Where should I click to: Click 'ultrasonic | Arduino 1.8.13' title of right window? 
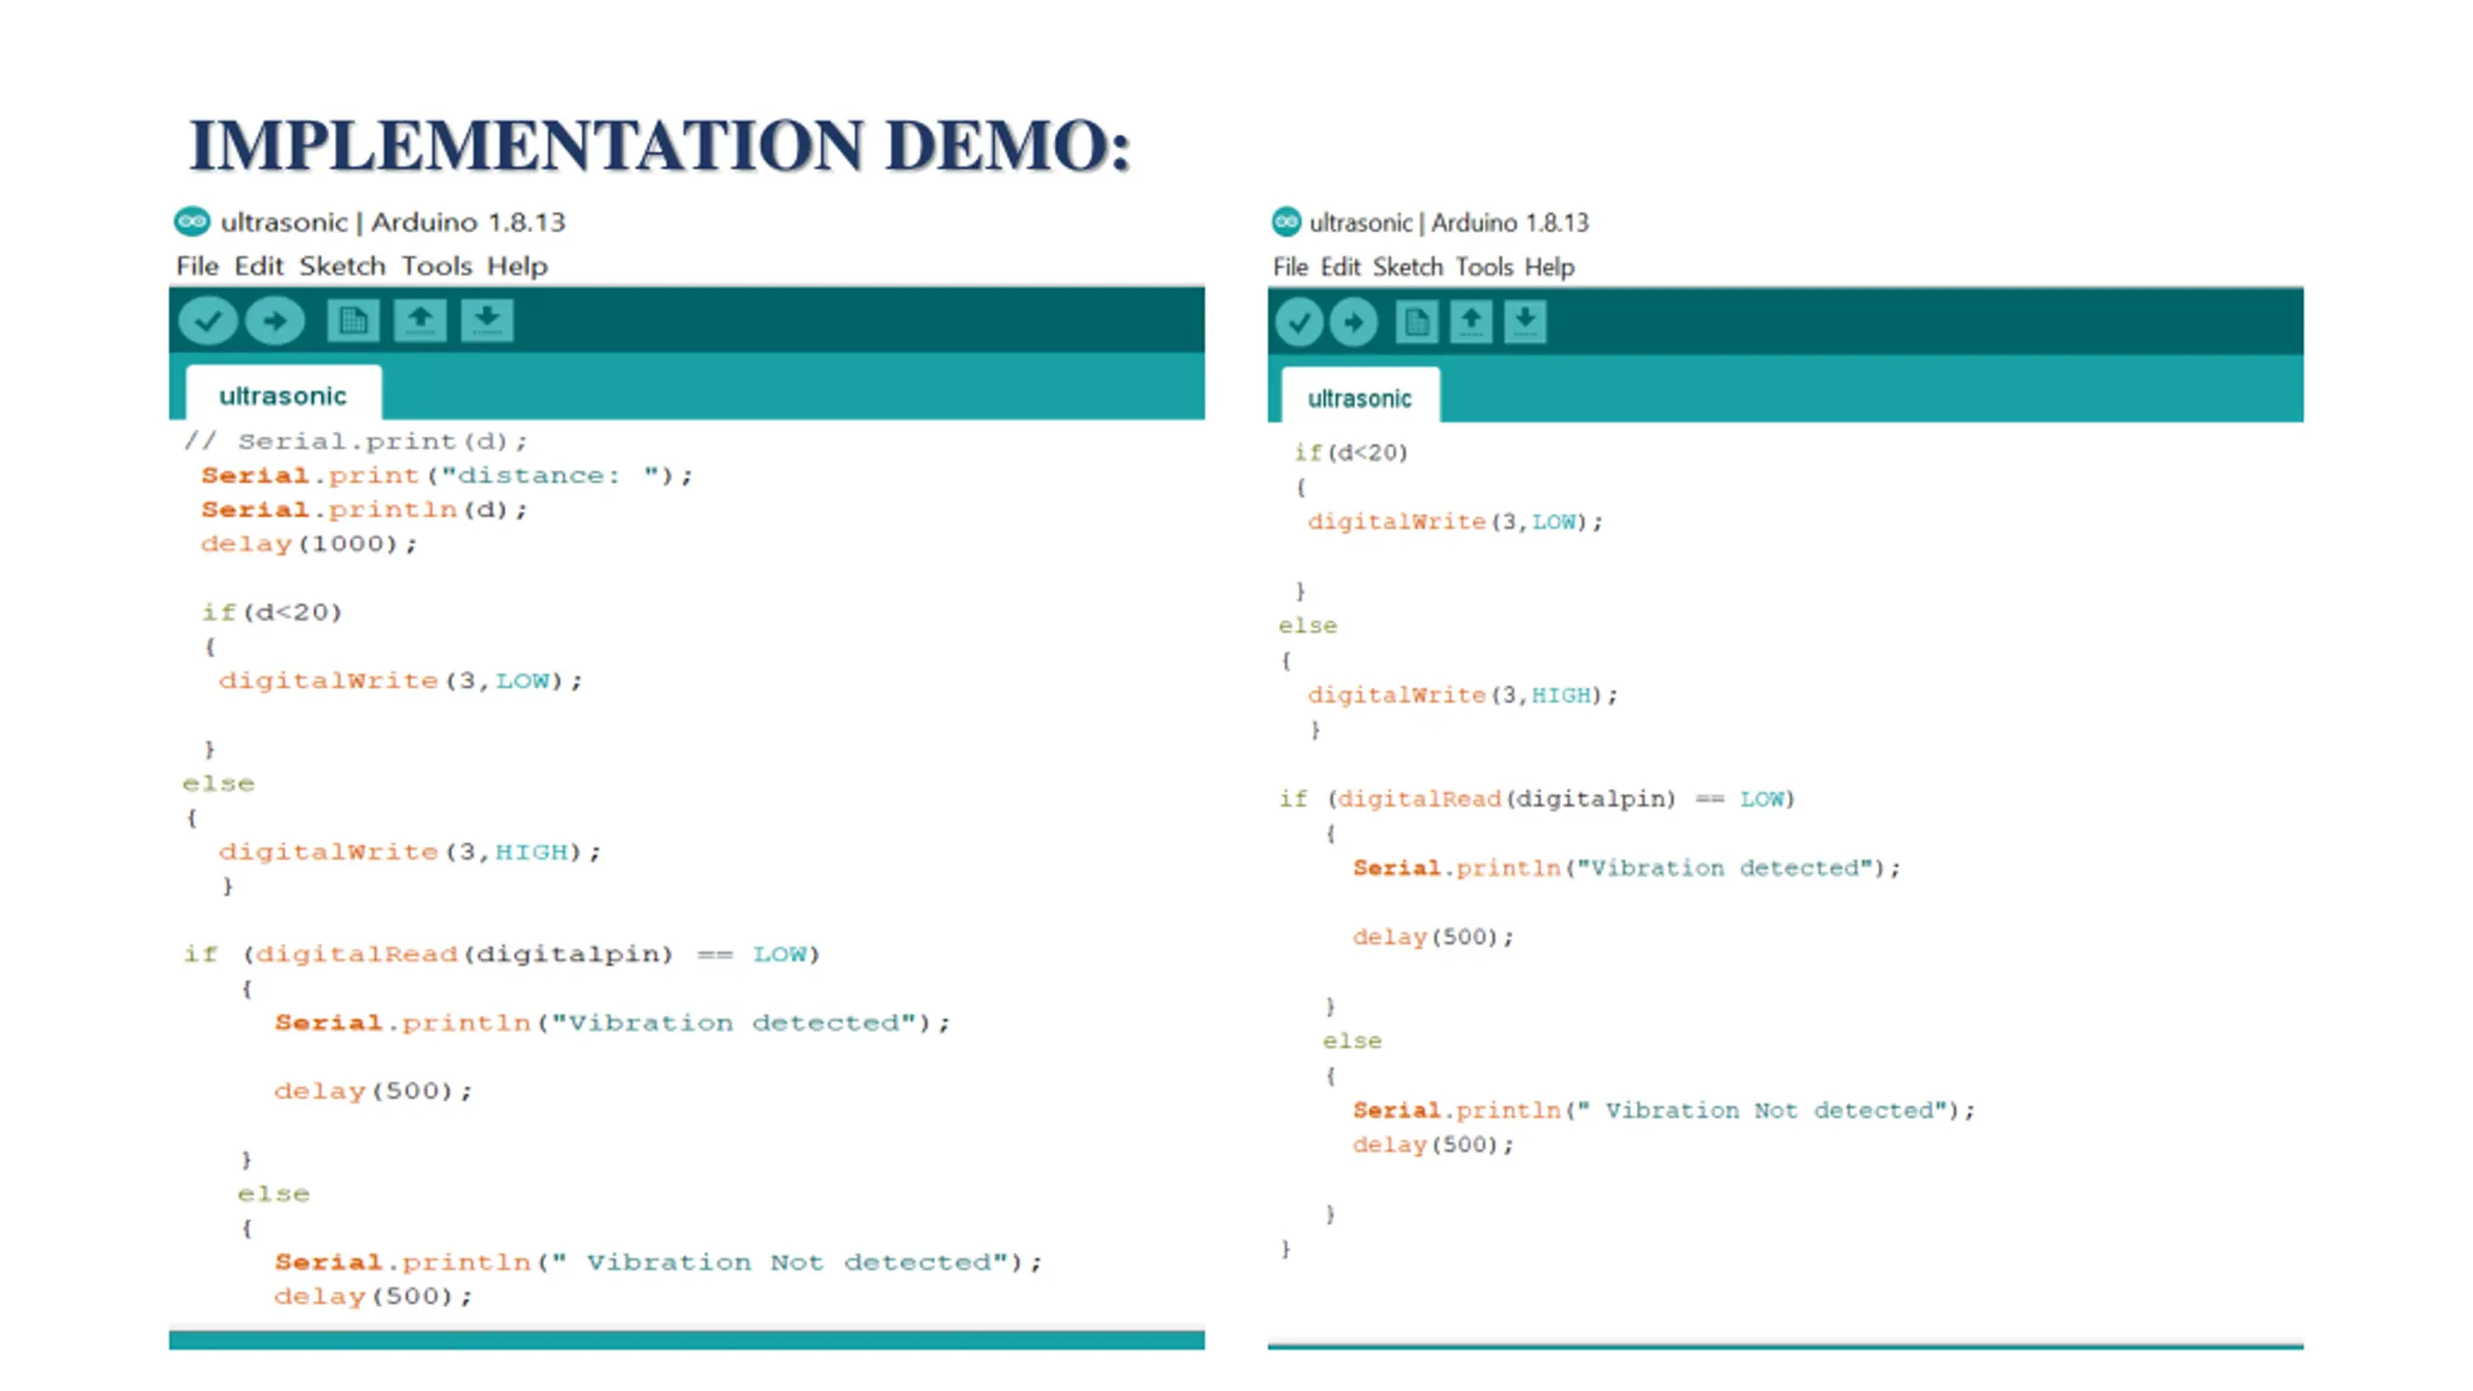(x=1449, y=223)
